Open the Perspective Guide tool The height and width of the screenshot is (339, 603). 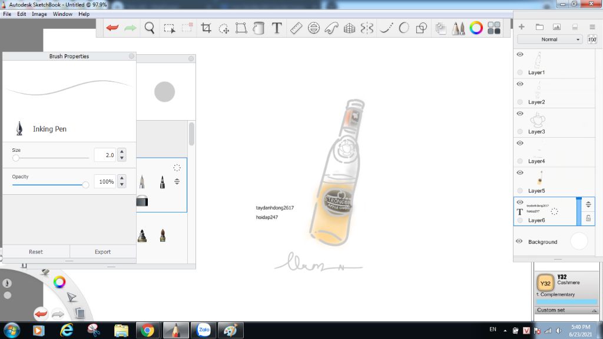(x=349, y=28)
